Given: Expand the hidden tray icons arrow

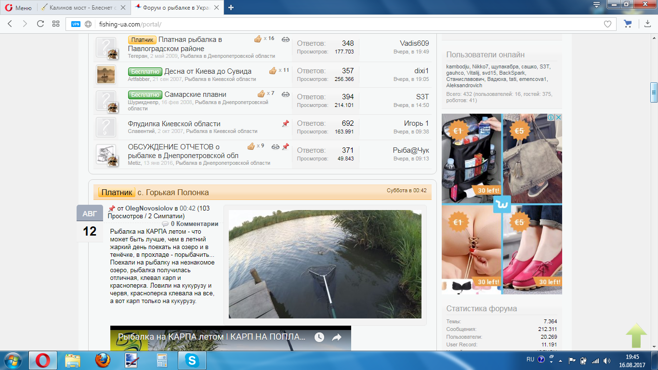Looking at the screenshot, I should pyautogui.click(x=560, y=360).
